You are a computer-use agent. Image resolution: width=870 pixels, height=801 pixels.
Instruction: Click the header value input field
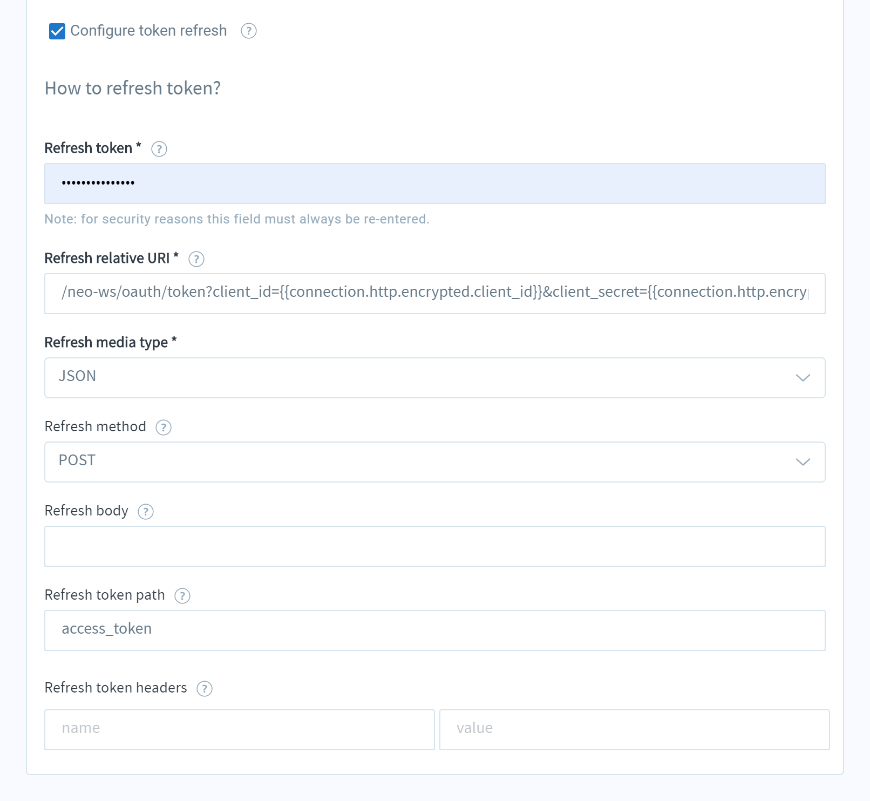634,730
